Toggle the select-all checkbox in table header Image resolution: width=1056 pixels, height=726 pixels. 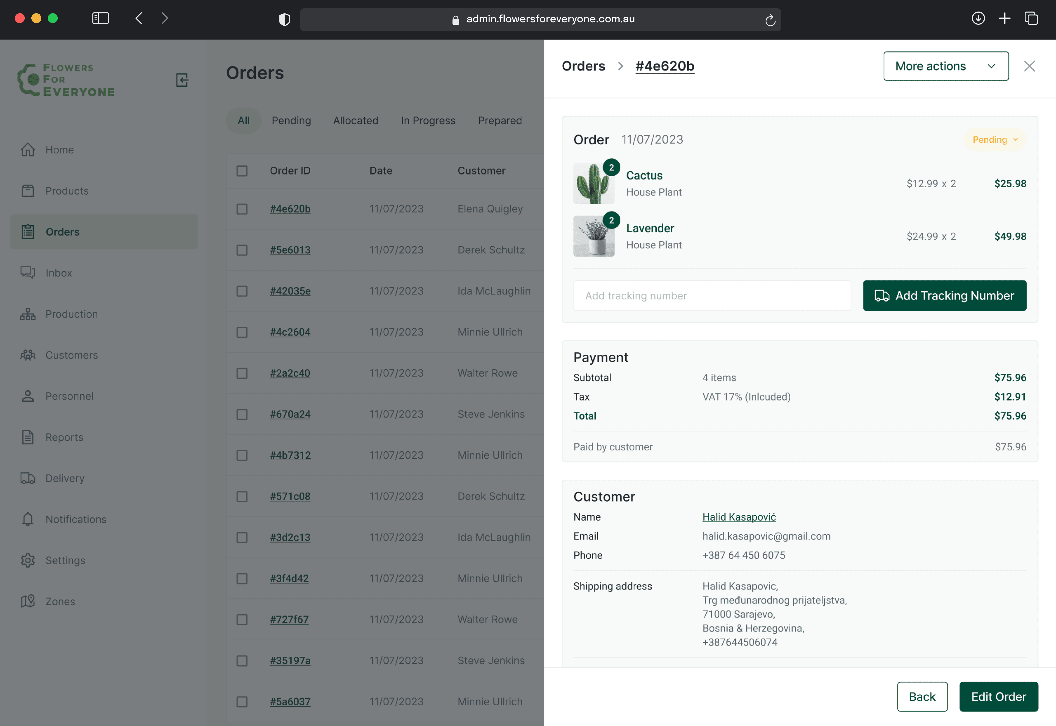point(242,170)
